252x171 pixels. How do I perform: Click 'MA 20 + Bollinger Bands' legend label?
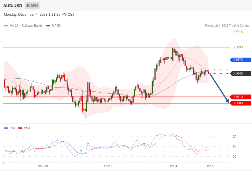pyautogui.click(x=26, y=26)
